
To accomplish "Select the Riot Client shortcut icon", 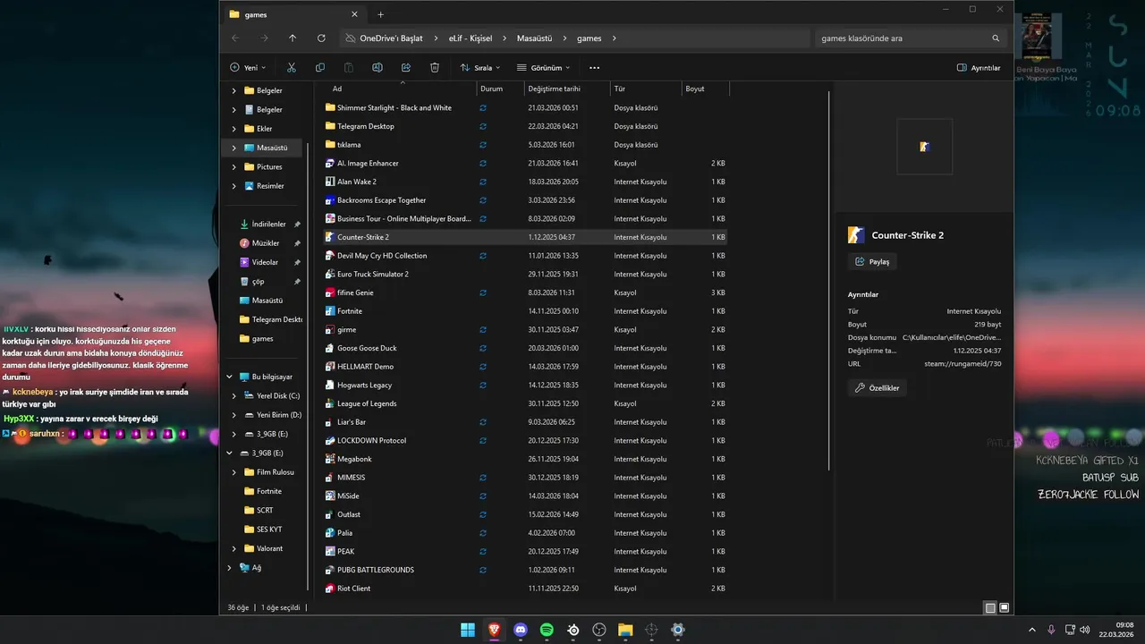I will 330,589.
